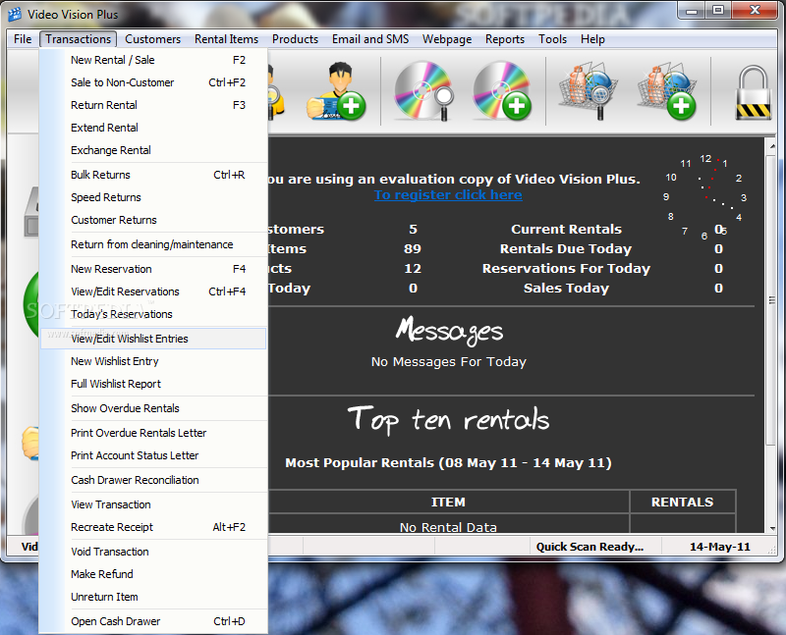This screenshot has width=786, height=635.
Task: Choose Make Refund
Action: tap(153, 574)
